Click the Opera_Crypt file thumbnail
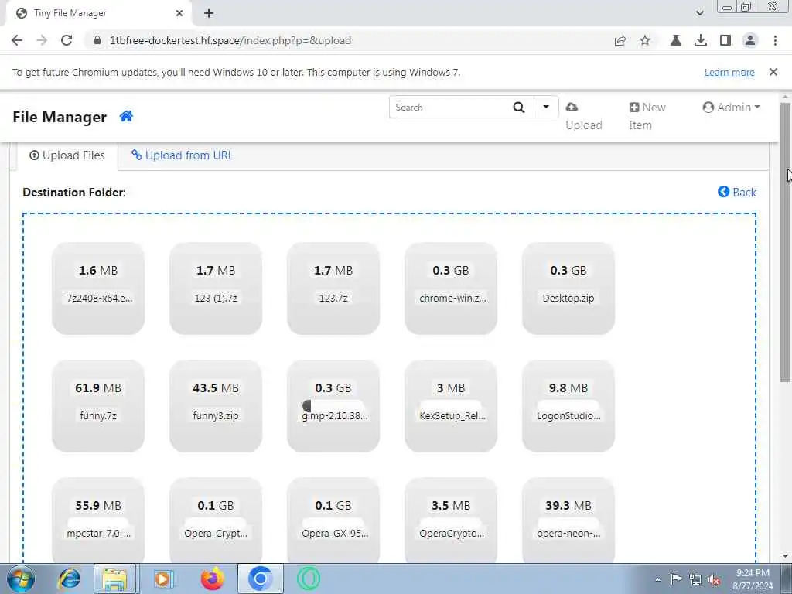Viewport: 792px width, 594px height. coord(216,521)
